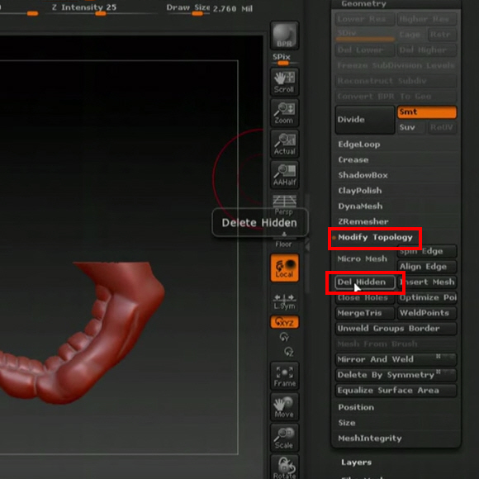Click the Del Lower button
This screenshot has width=479, height=479.
click(x=365, y=50)
